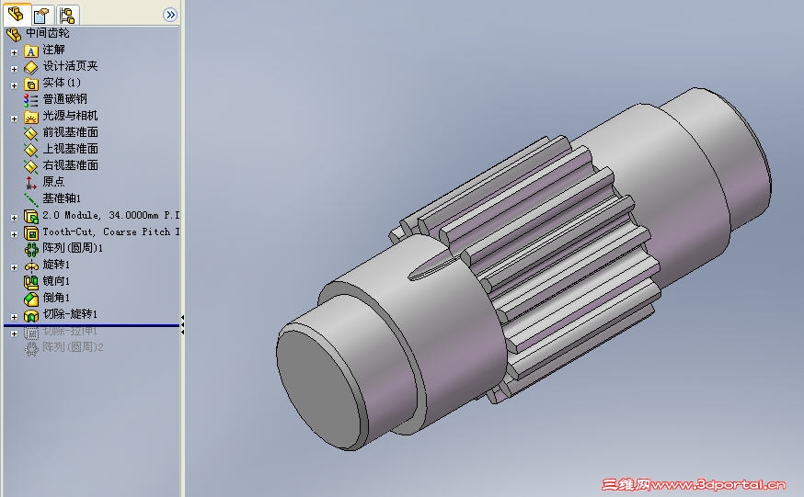Click the 阵列(圆周)1 circular pattern icon
Image resolution: width=804 pixels, height=497 pixels.
[x=30, y=249]
